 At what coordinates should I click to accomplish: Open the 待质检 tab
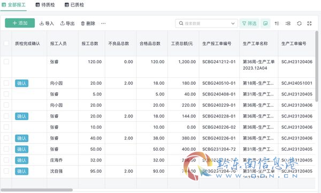click(x=45, y=5)
